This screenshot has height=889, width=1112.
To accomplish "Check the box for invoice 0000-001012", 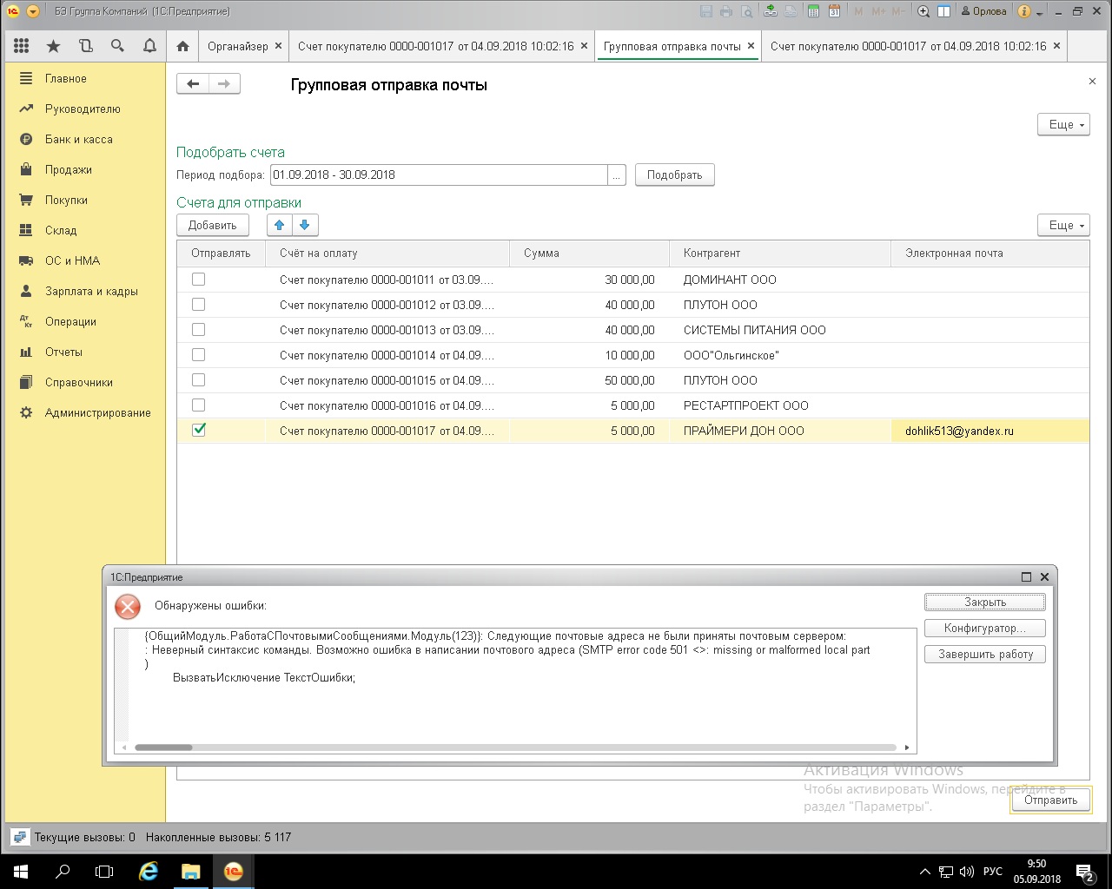I will pyautogui.click(x=199, y=305).
